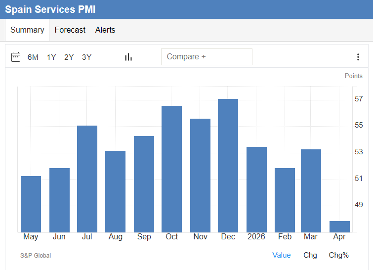373x270 pixels.
Task: Click the Oct x-axis label
Action: click(172, 237)
